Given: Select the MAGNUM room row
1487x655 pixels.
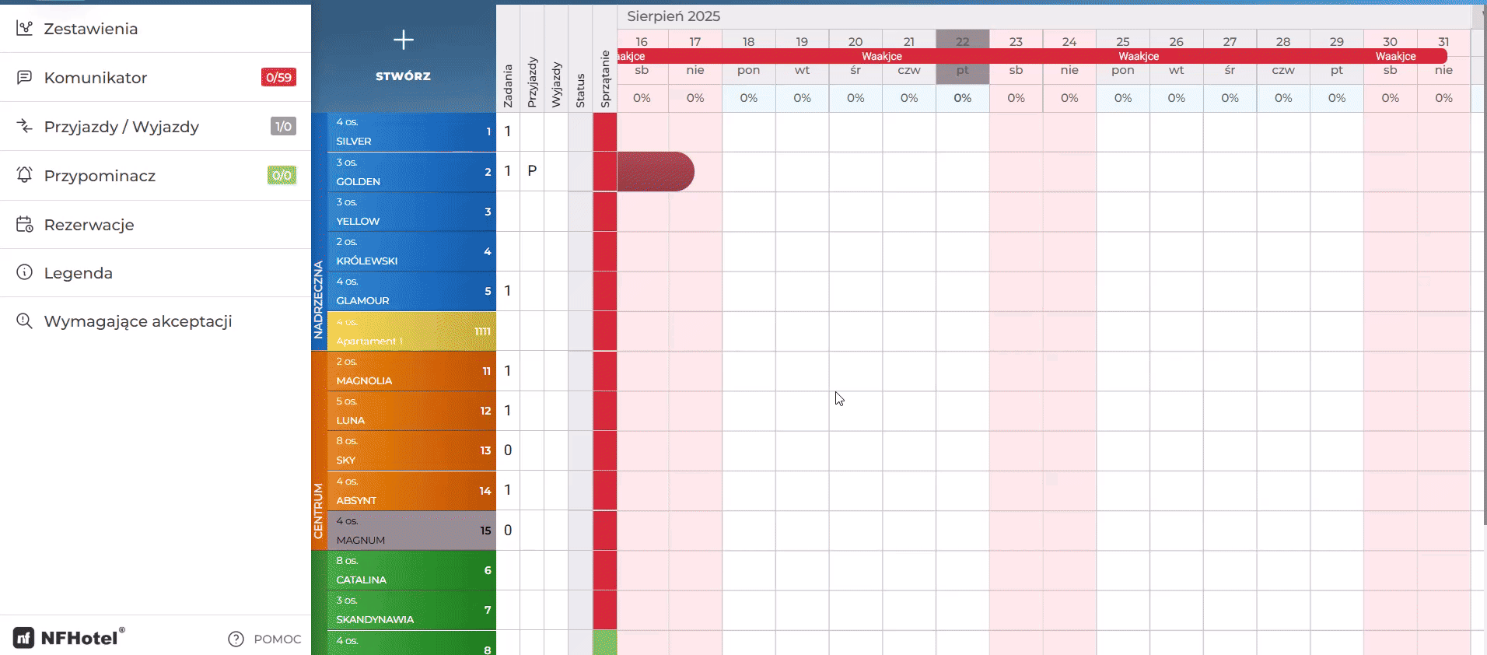Looking at the screenshot, I should click(x=411, y=531).
